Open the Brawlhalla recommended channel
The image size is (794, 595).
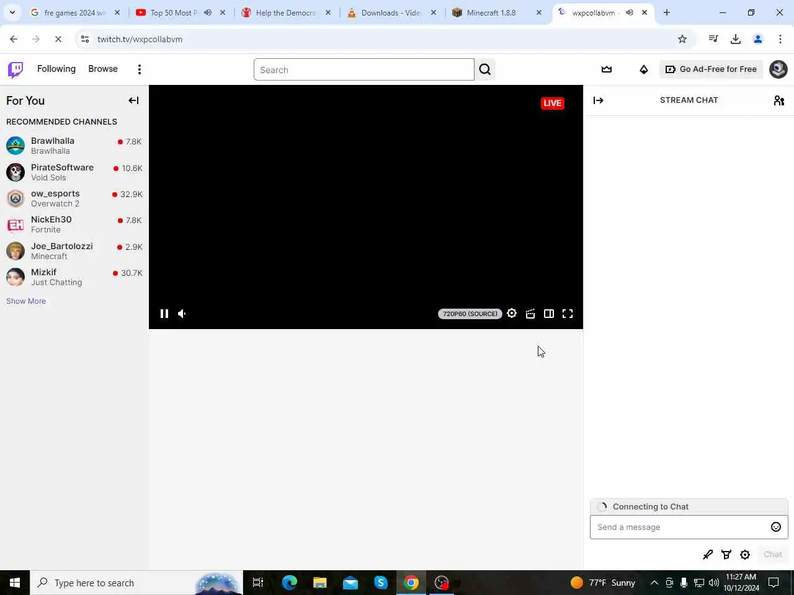tap(74, 146)
